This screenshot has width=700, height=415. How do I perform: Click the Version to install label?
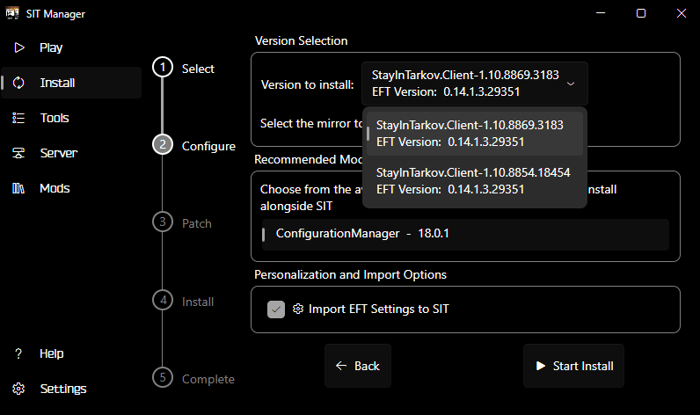(x=307, y=84)
